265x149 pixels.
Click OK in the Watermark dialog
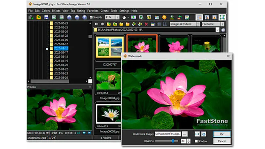coord(222,134)
